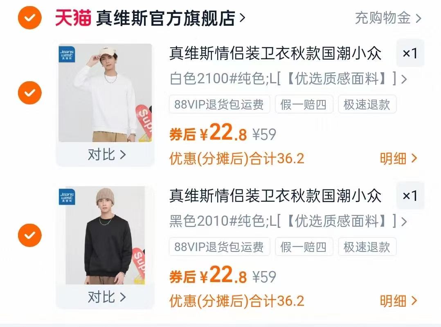Expand 白色2100#纯色;L variant selector
Screen dimensions: 441x327
click(x=288, y=79)
